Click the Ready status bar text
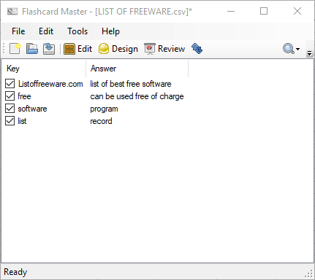This screenshot has width=315, height=280. (x=15, y=272)
